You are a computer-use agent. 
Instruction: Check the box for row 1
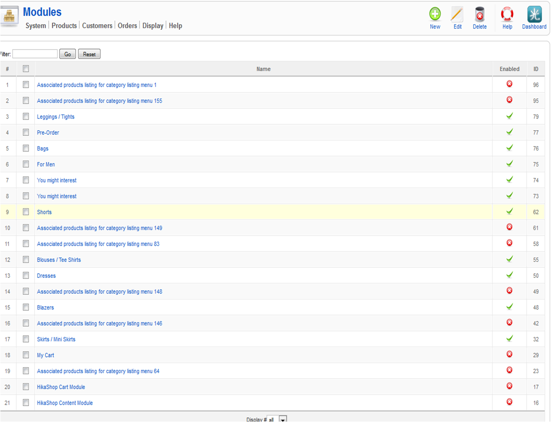click(x=26, y=85)
